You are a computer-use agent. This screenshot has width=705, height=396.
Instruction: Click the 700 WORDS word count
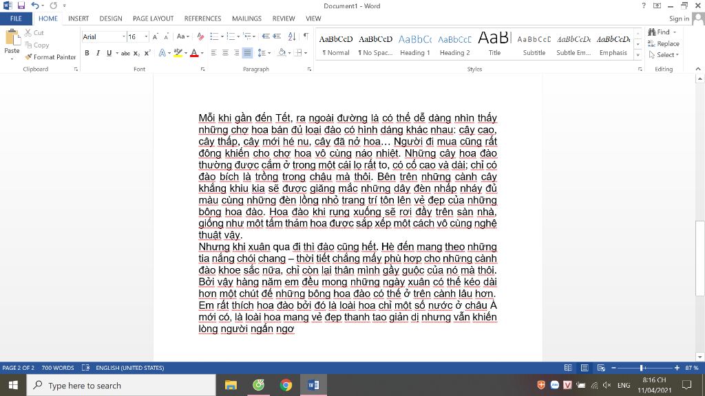[58, 368]
